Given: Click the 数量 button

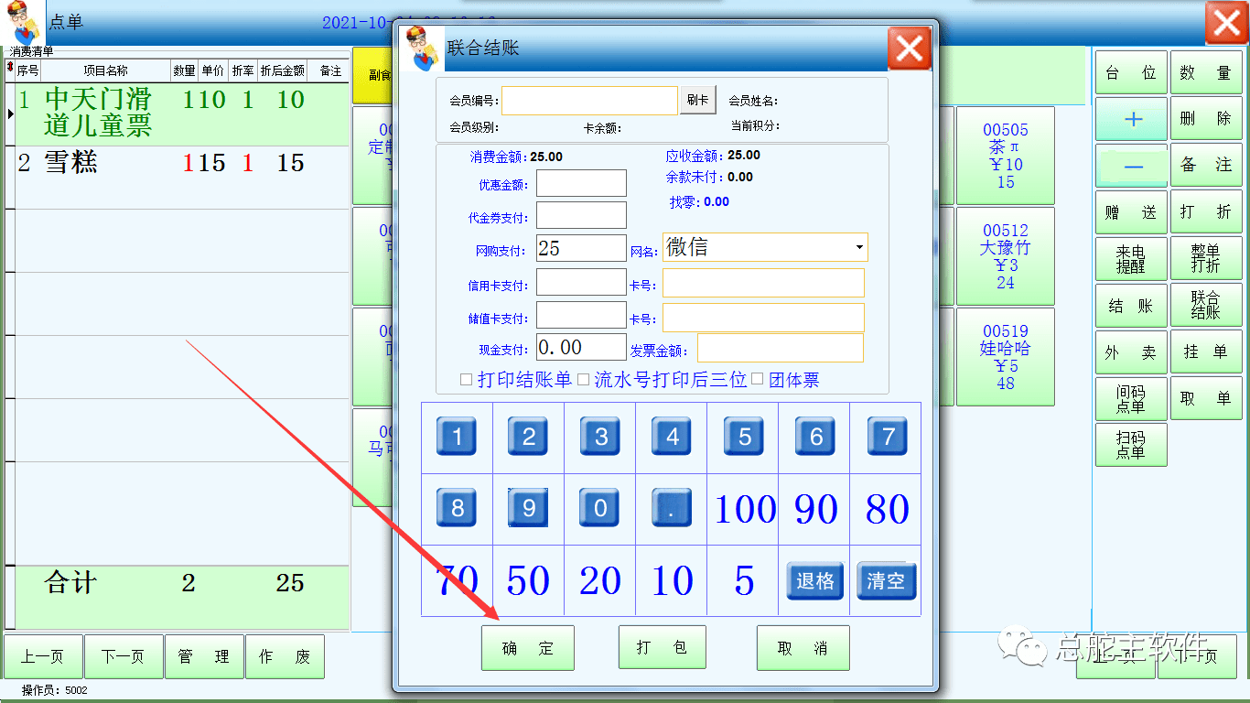Looking at the screenshot, I should click(x=1206, y=72).
